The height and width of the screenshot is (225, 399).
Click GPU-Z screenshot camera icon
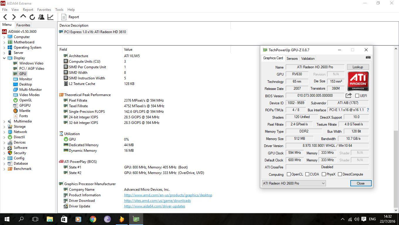pos(368,57)
